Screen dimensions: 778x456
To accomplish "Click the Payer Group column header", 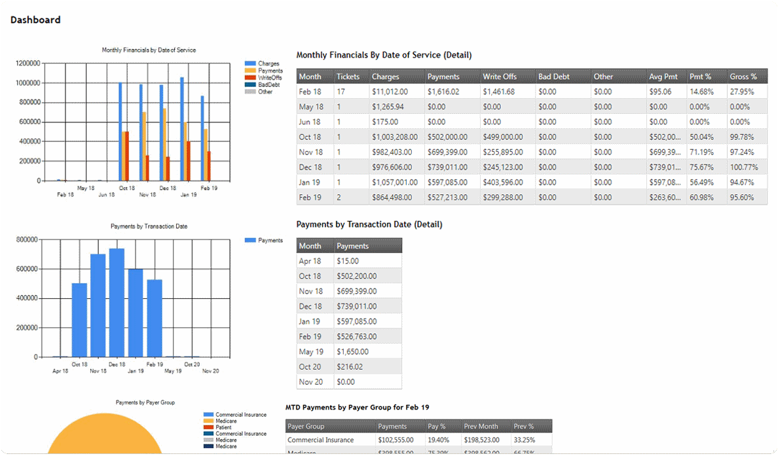I will (306, 427).
